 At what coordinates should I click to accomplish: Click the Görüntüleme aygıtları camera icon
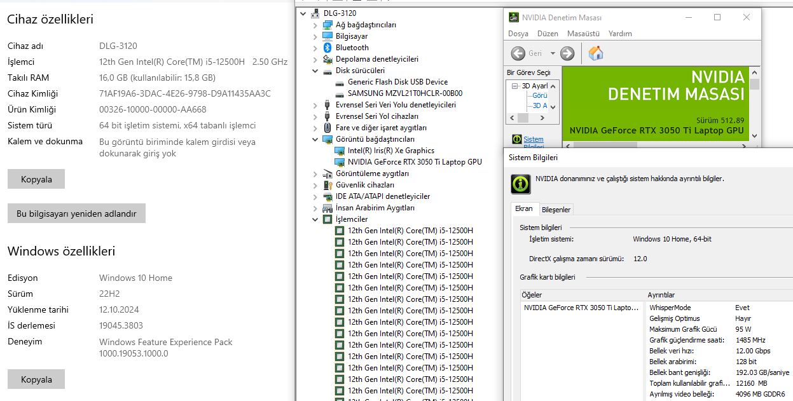point(328,173)
